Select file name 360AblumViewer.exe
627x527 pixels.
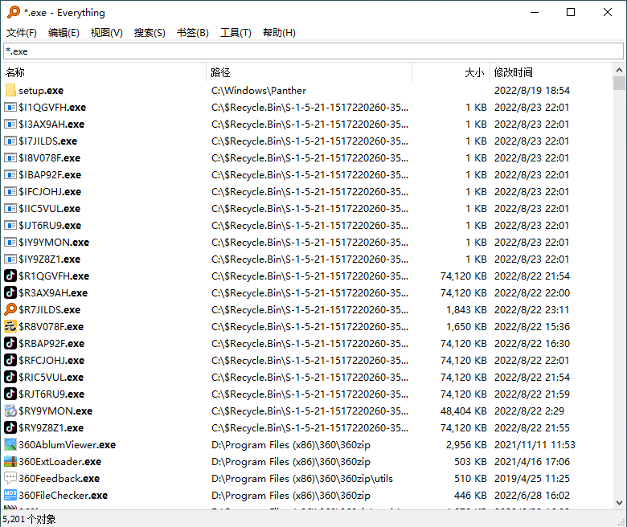[x=68, y=444]
